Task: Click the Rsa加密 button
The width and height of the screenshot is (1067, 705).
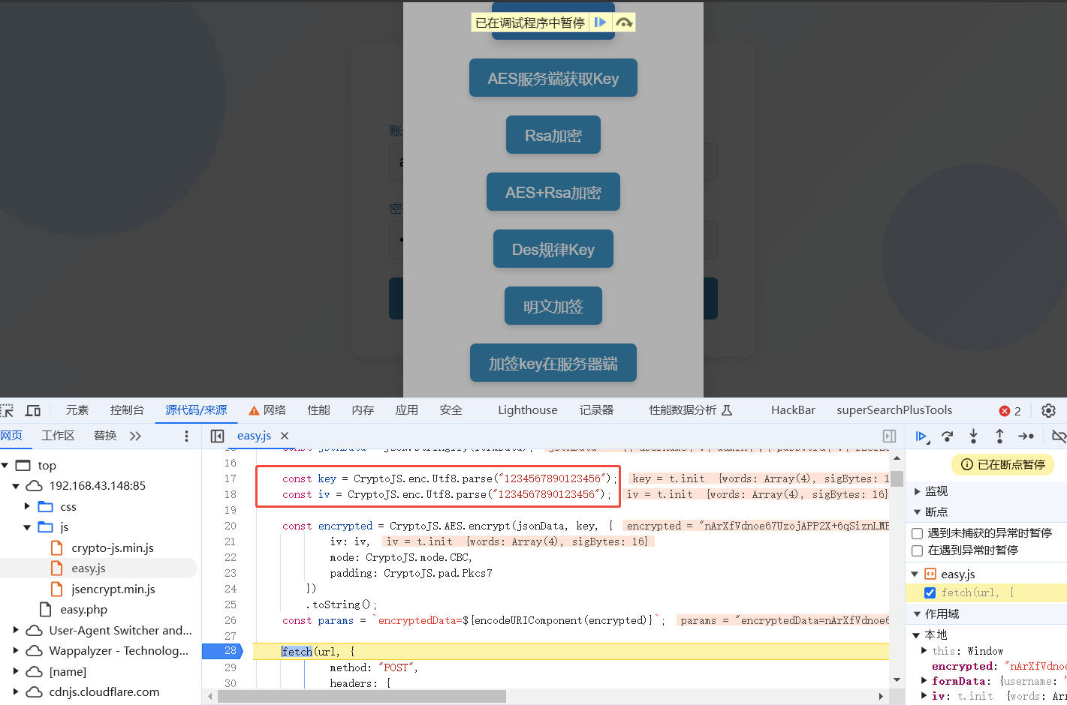Action: point(553,135)
